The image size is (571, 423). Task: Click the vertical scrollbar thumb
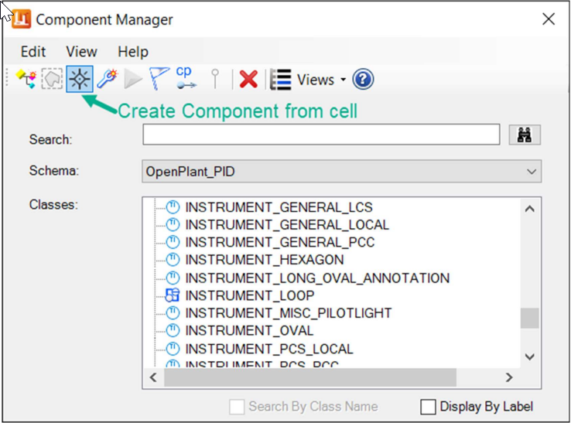pyautogui.click(x=530, y=318)
